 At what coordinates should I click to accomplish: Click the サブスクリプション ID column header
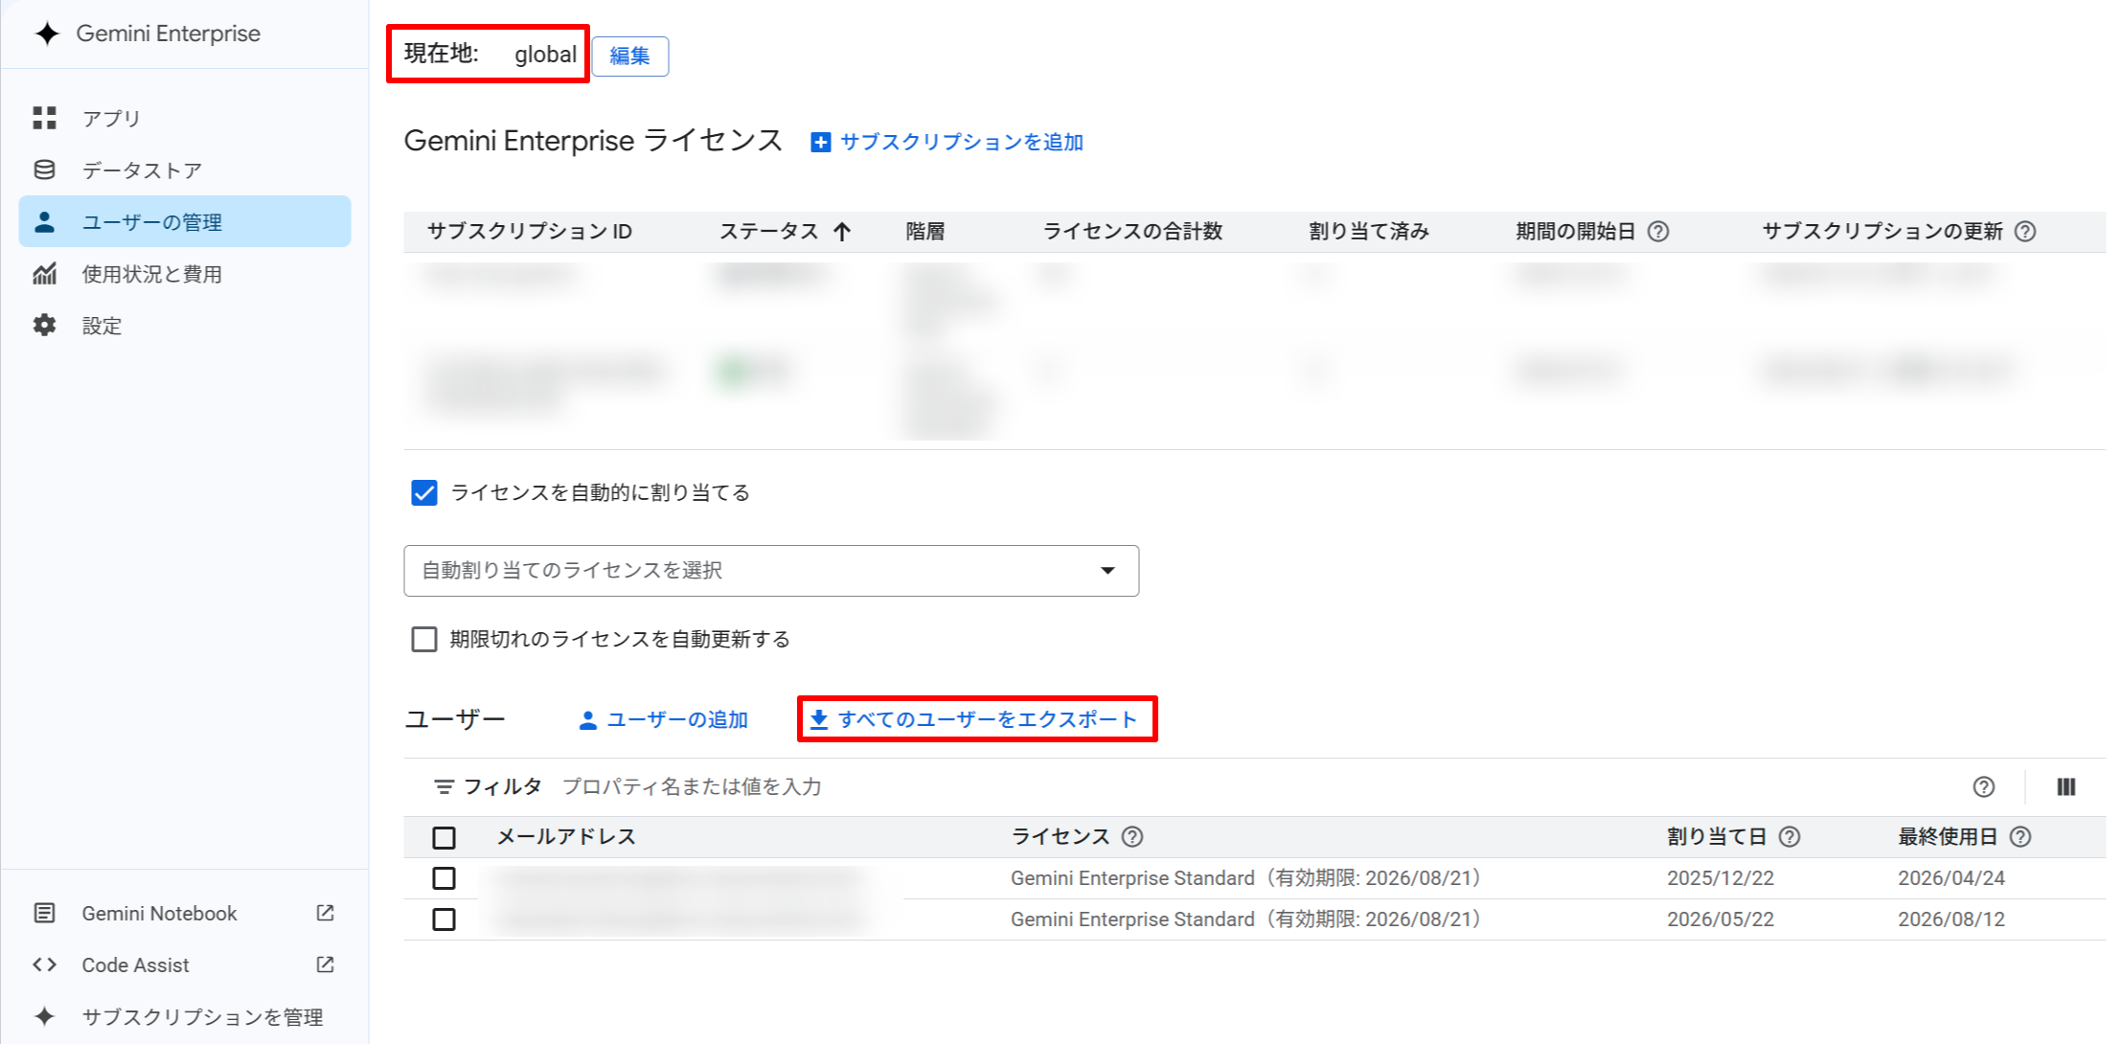[530, 232]
